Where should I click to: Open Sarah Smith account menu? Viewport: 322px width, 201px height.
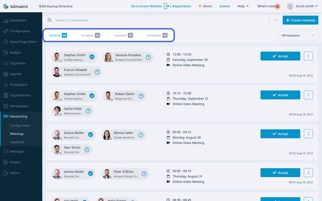click(307, 6)
